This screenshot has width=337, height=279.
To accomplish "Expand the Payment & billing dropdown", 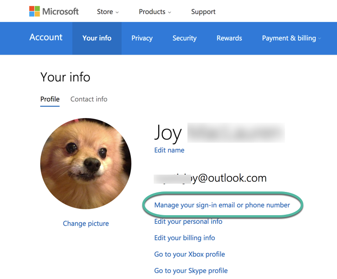I will point(291,38).
